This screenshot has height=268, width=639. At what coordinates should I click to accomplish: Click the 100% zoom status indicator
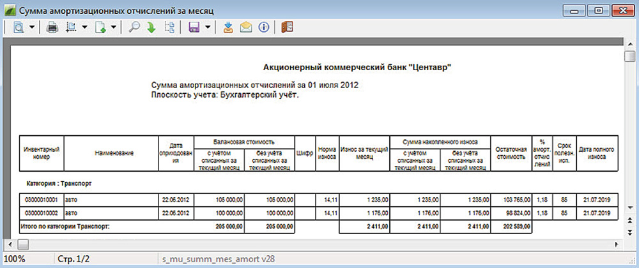coord(13,260)
